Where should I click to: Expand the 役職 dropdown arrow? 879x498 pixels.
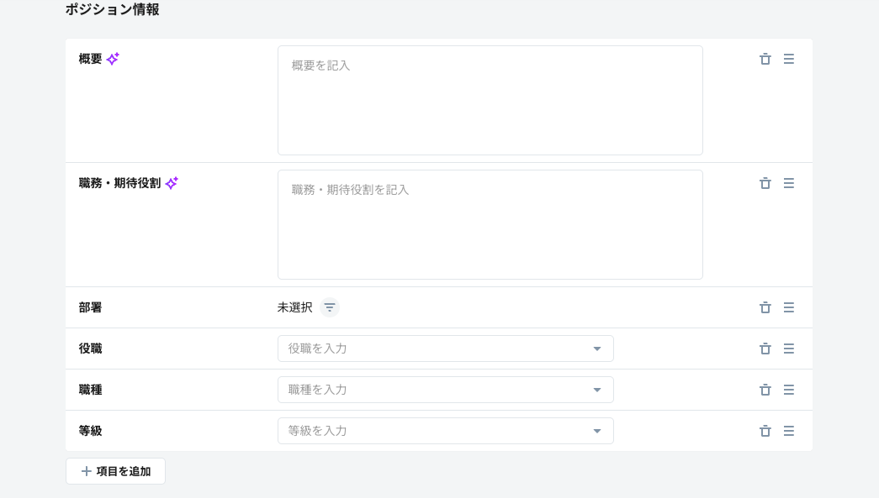597,349
